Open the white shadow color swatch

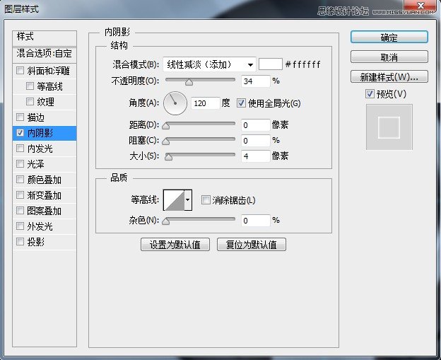[270, 64]
